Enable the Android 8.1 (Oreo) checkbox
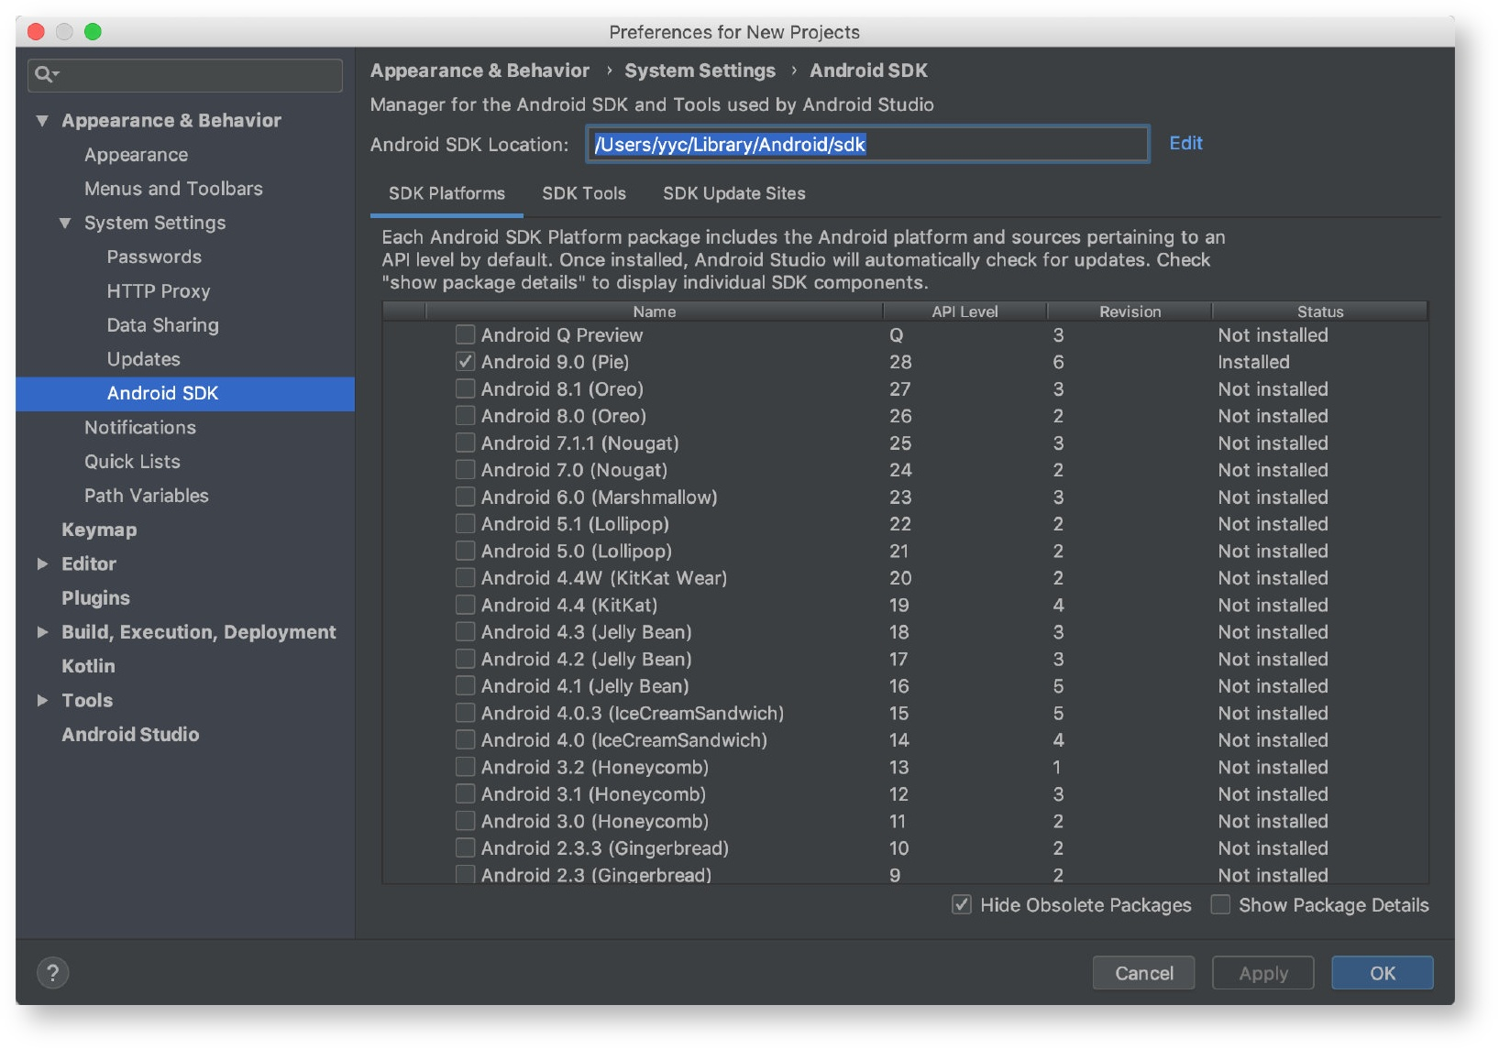 pos(466,388)
